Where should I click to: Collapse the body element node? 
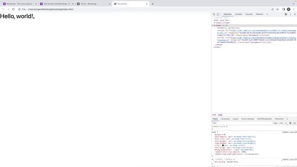[x=214, y=26]
